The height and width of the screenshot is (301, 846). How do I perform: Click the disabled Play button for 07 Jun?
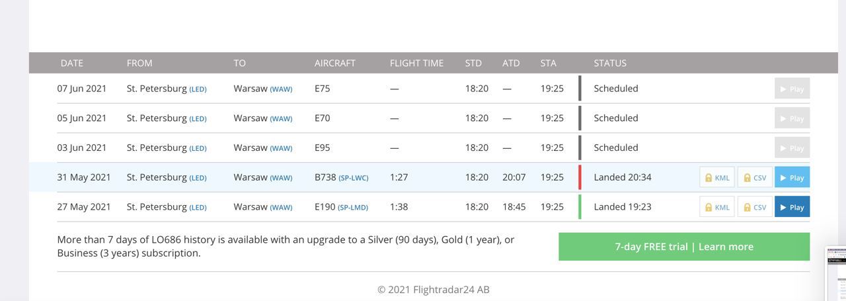[792, 89]
